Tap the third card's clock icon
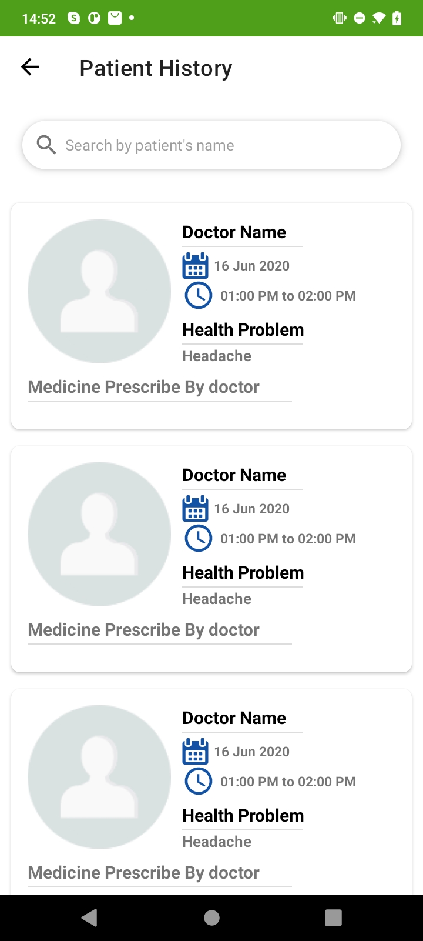 [199, 781]
